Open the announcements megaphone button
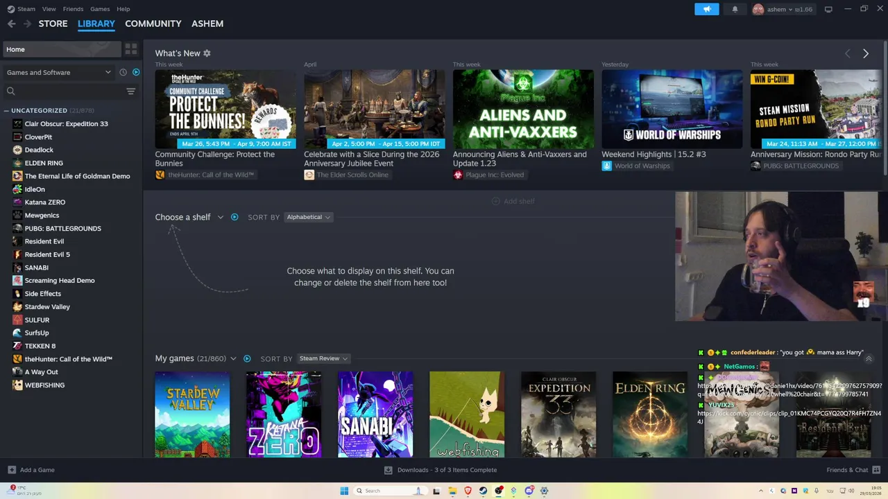 (707, 9)
